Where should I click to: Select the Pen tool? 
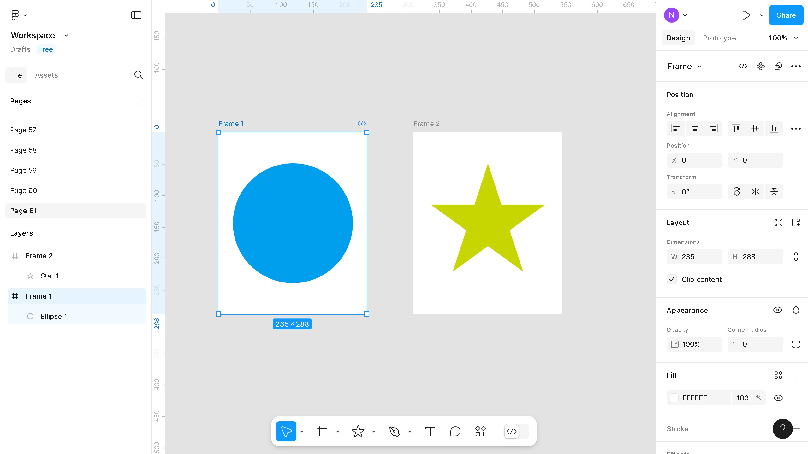(394, 431)
